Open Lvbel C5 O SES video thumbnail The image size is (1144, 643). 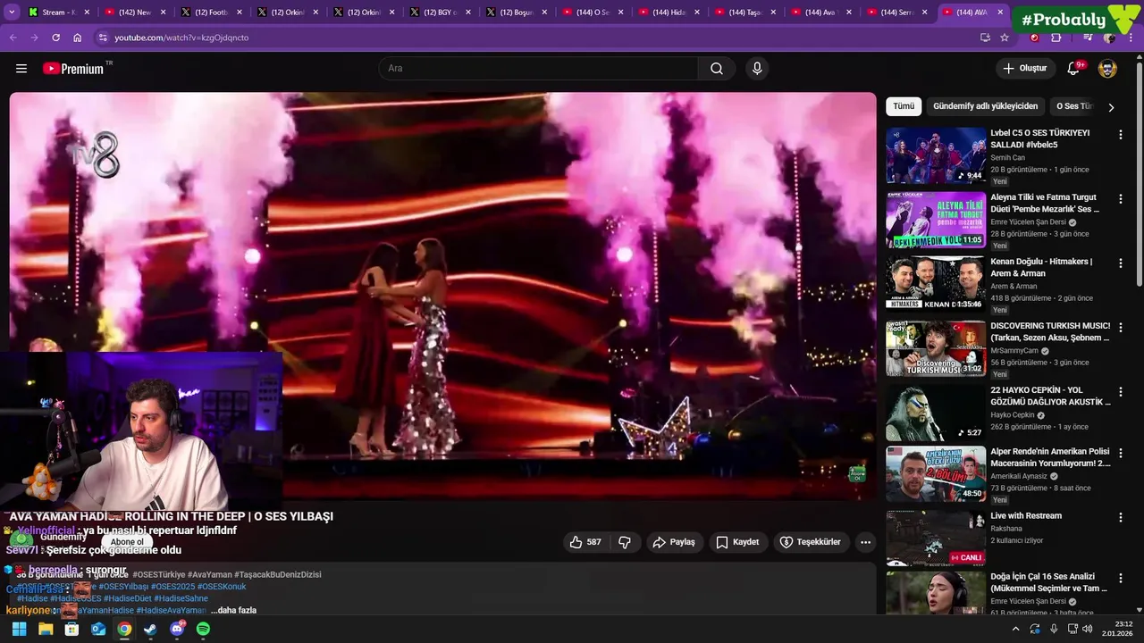click(936, 155)
